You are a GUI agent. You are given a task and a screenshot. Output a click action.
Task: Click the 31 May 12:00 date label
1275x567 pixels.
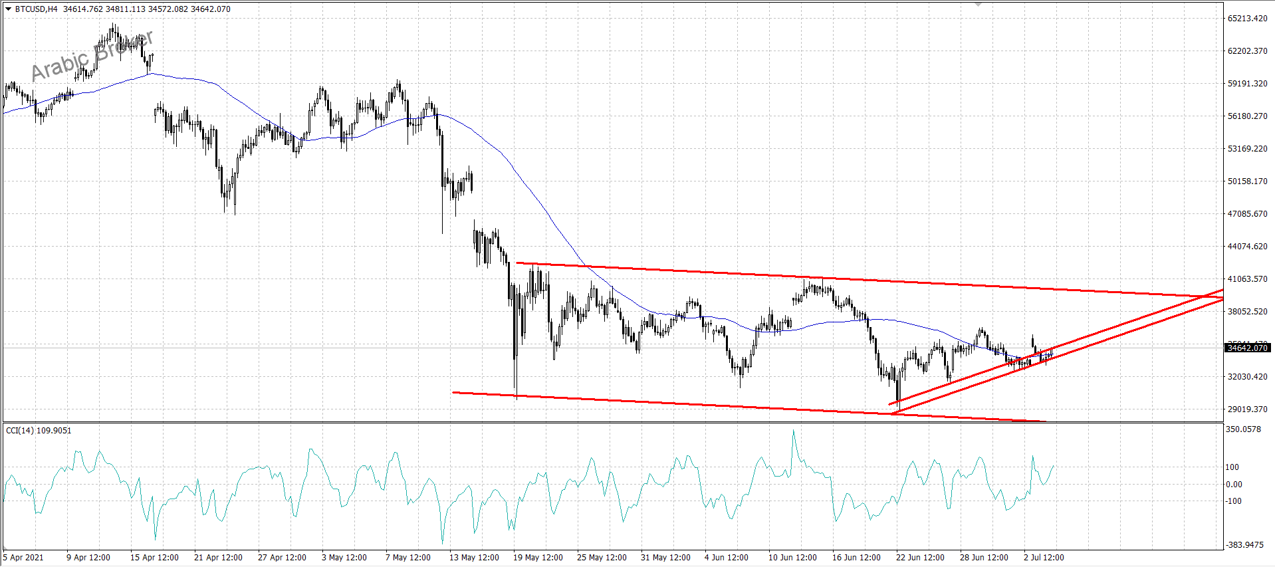click(x=665, y=558)
